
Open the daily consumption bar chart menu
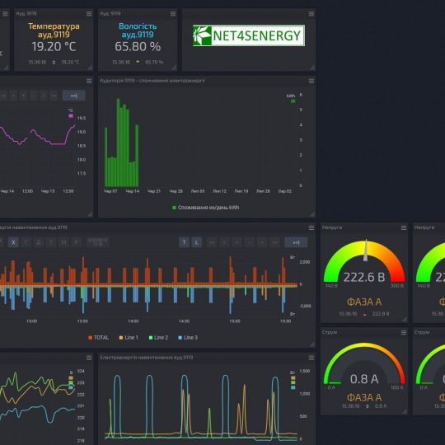[x=311, y=81]
